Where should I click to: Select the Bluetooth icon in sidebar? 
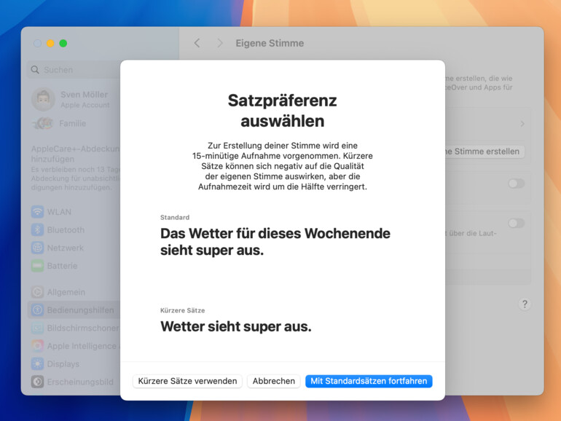point(38,229)
